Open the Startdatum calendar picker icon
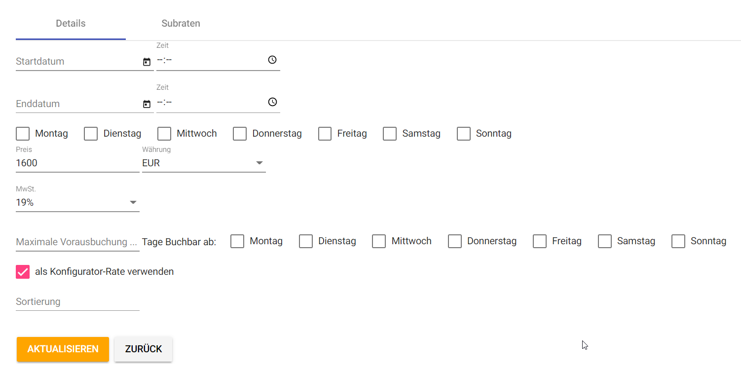741x371 pixels. 147,62
